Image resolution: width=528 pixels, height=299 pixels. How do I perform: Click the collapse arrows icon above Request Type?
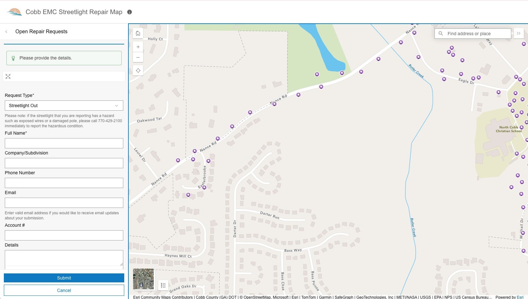coord(8,76)
